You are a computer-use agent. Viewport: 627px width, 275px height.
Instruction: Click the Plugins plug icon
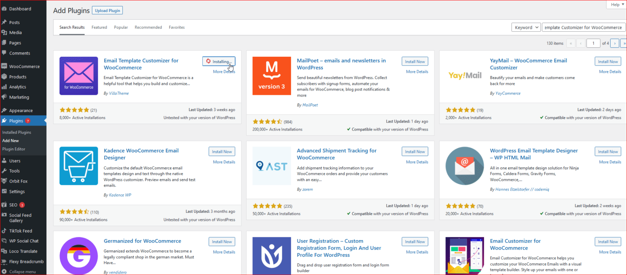click(4, 121)
